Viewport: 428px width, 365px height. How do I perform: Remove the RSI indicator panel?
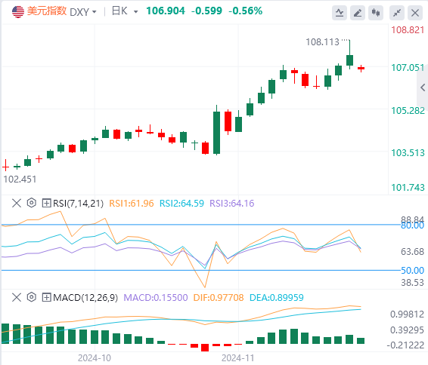17,203
